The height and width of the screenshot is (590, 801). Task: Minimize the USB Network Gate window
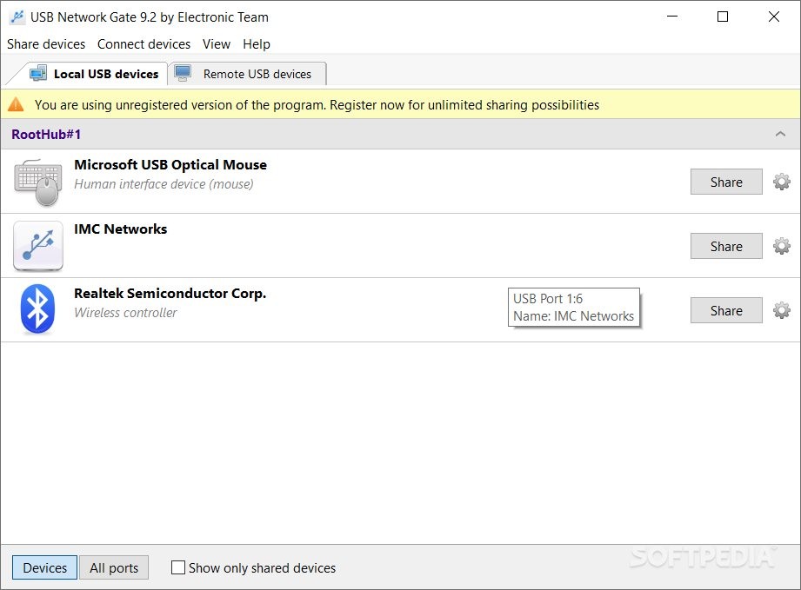(672, 17)
